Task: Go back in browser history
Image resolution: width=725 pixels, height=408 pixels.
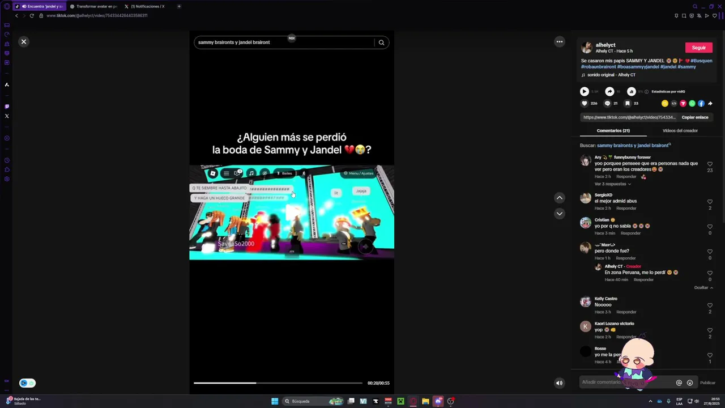Action: pos(16,15)
